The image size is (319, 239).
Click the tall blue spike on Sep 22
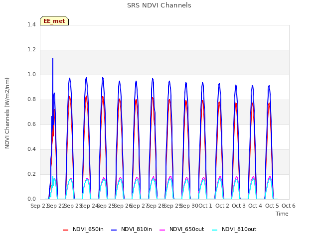click(x=53, y=59)
